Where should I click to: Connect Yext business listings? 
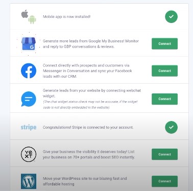[x=164, y=154]
